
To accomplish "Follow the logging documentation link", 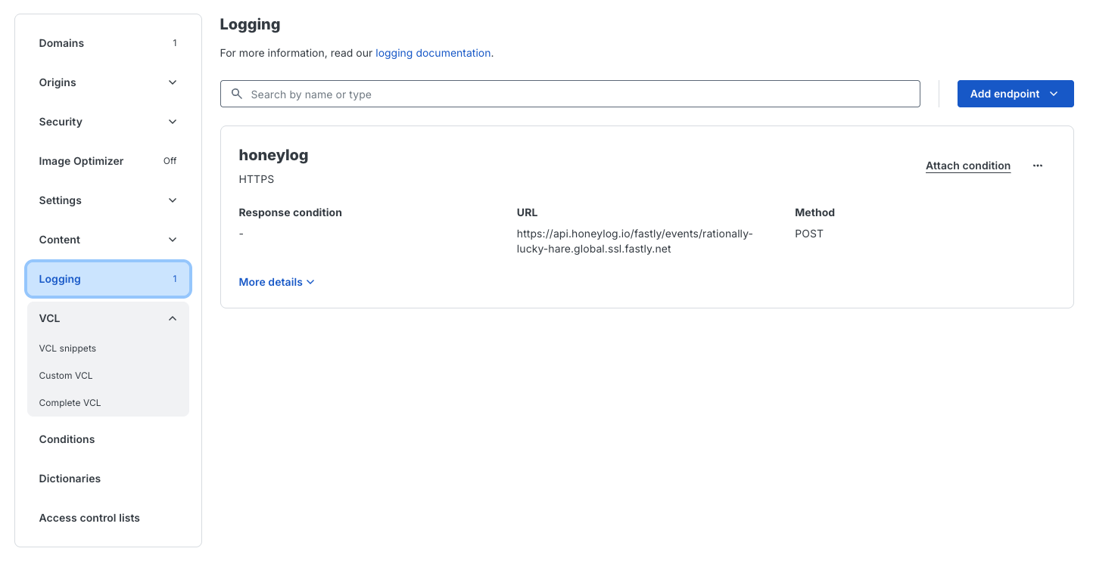I will [x=433, y=53].
